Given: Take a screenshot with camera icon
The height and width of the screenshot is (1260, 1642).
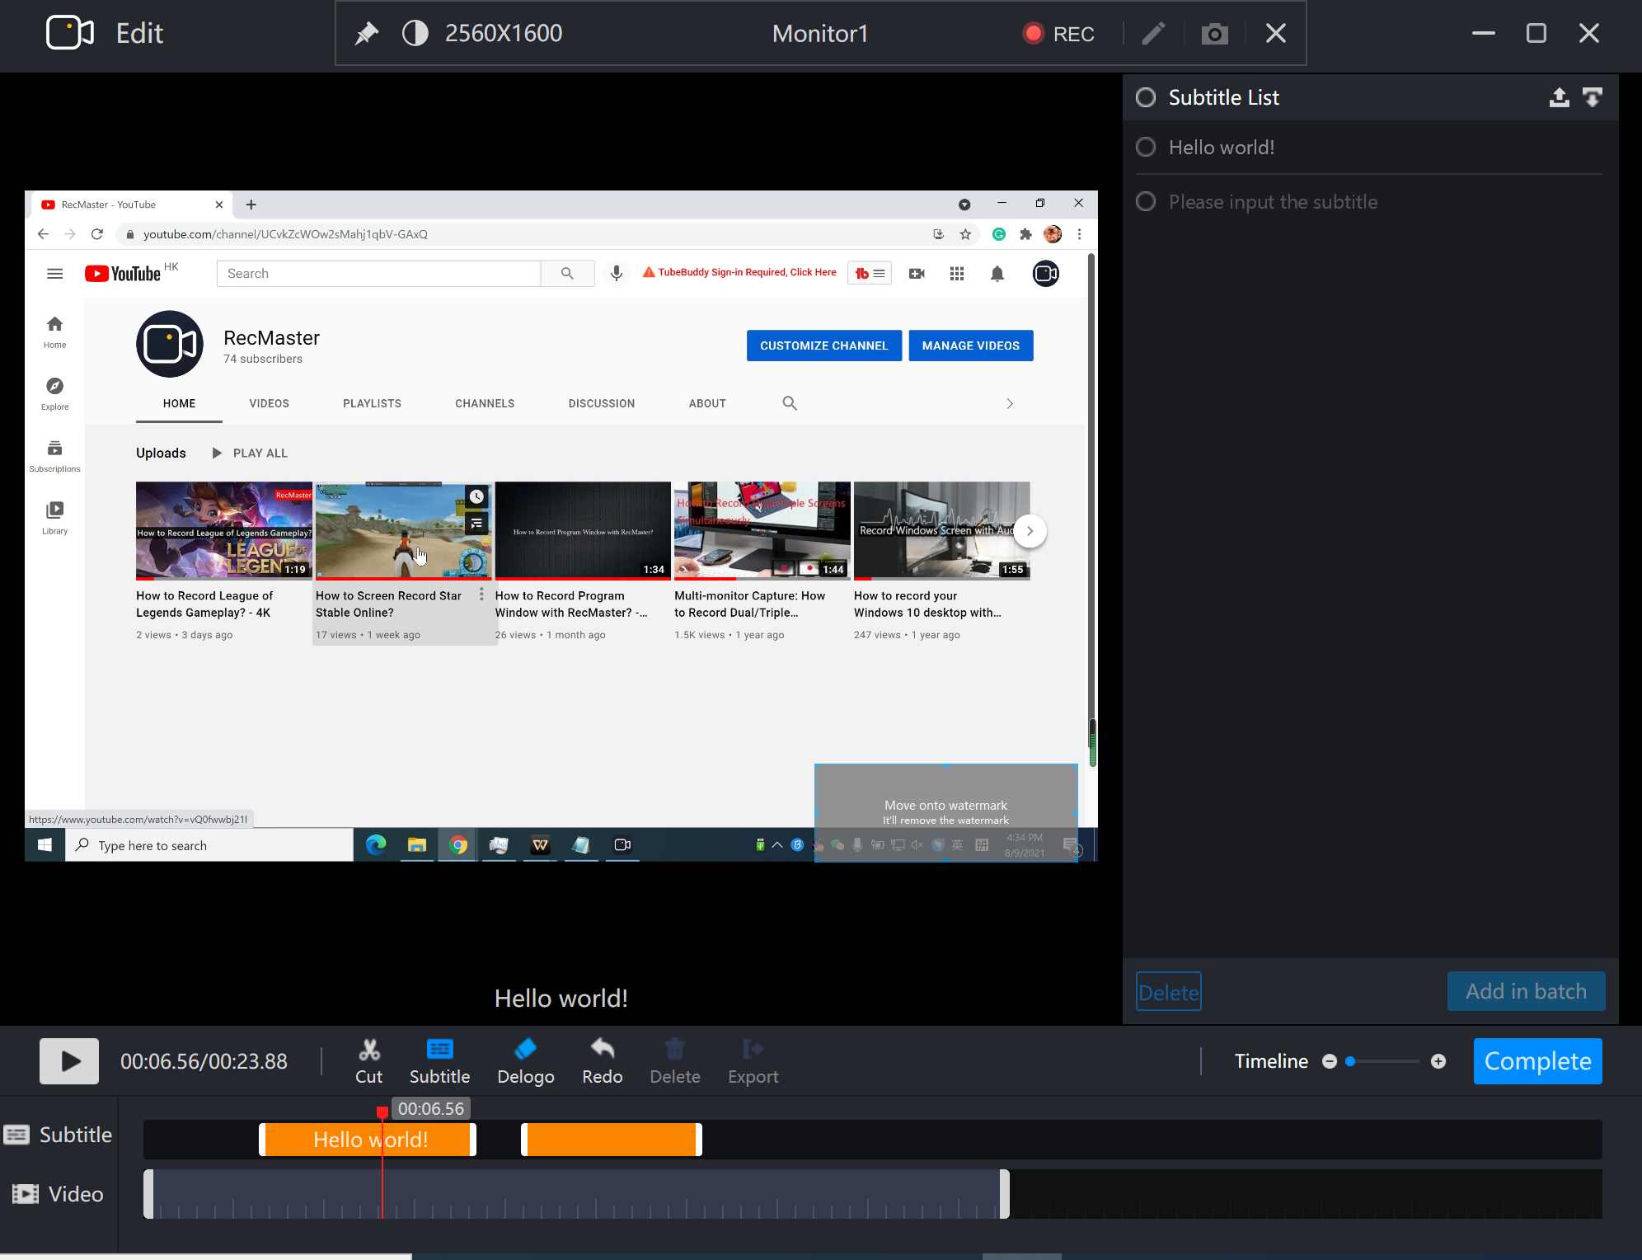Looking at the screenshot, I should click(1214, 34).
